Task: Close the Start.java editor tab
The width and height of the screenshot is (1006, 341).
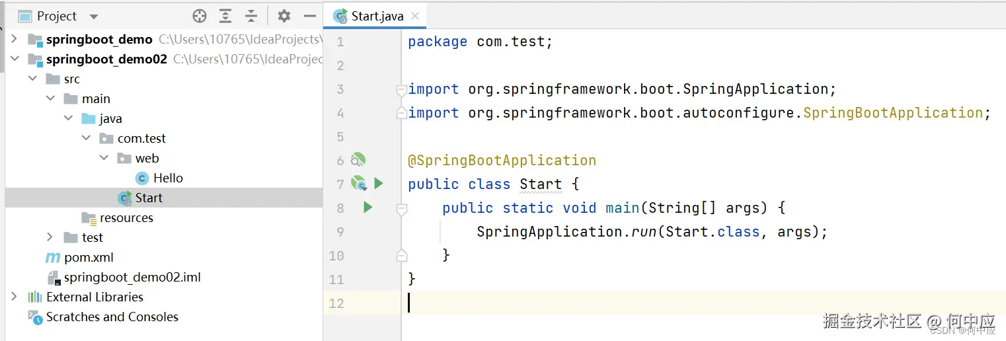Action: click(x=415, y=16)
